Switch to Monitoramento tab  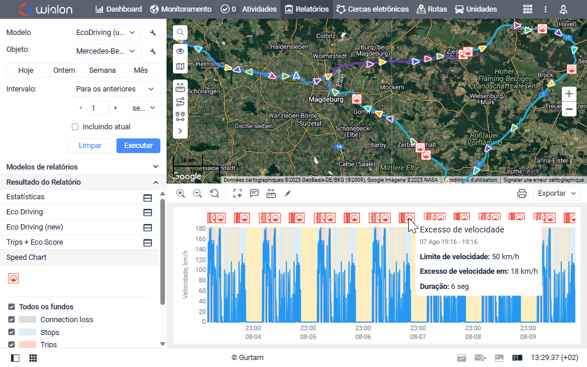181,9
